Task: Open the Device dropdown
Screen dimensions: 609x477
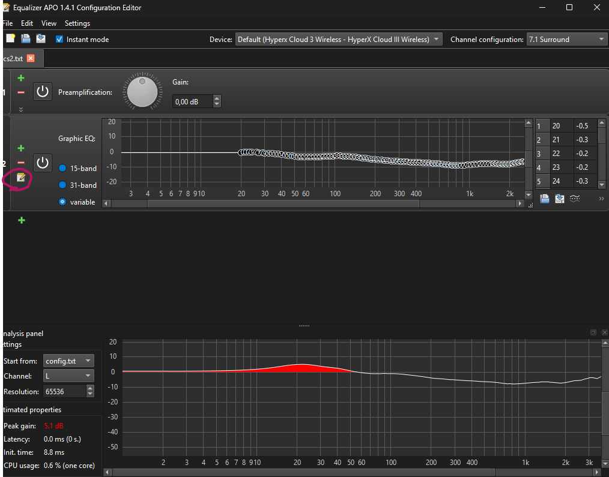Action: [339, 39]
